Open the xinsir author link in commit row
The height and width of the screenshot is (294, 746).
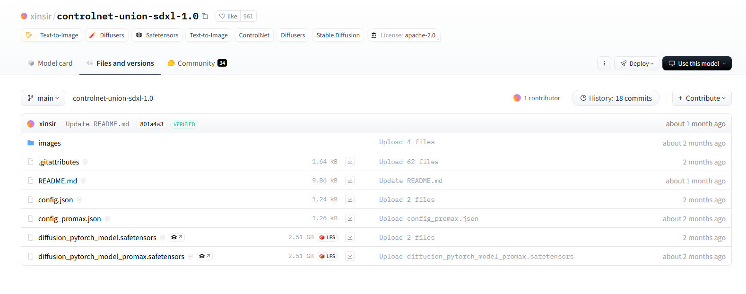pyautogui.click(x=48, y=124)
